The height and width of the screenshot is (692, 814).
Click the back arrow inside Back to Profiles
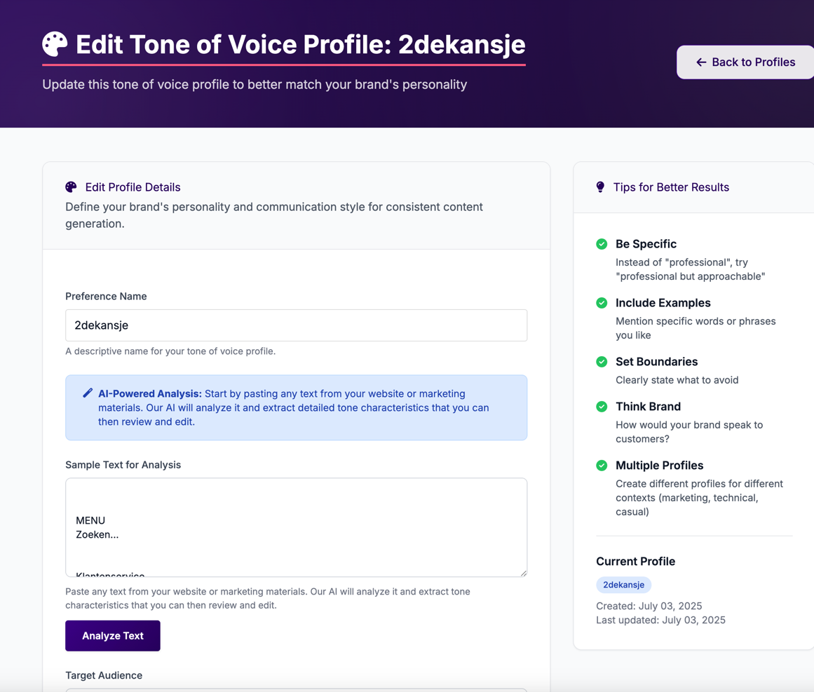tap(700, 62)
